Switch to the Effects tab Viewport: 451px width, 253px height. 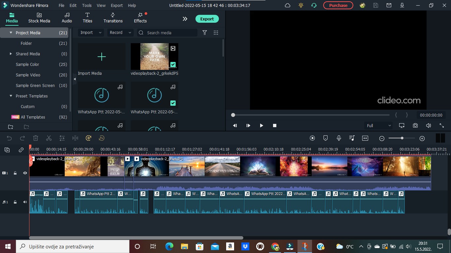[x=140, y=18]
